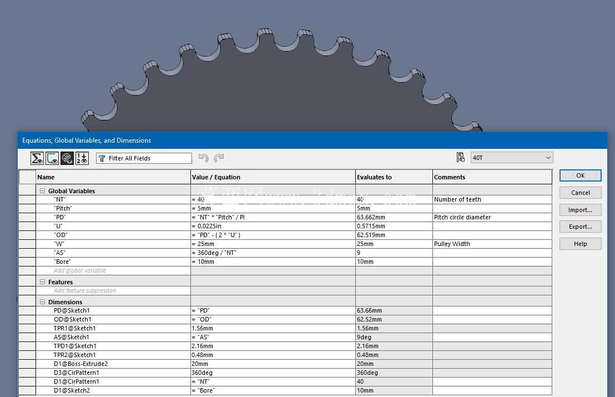Click the Name column header
The image size is (615, 397).
click(113, 177)
